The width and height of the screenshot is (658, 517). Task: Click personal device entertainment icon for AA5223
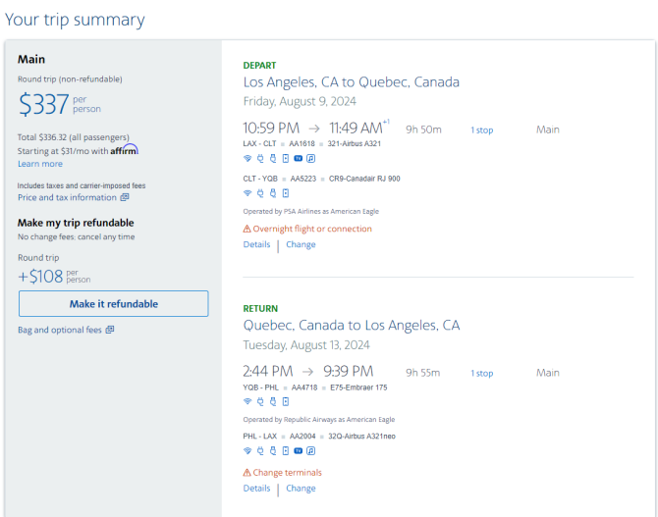point(286,193)
